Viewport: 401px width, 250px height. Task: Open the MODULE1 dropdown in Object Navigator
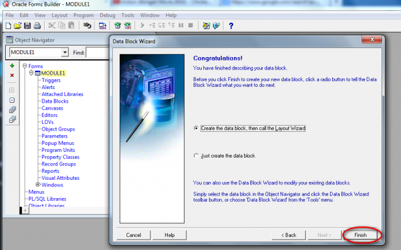[65, 53]
